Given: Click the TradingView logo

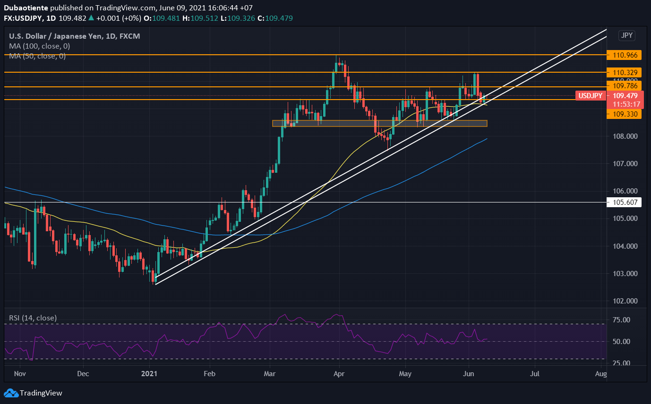Looking at the screenshot, I should [x=33, y=393].
